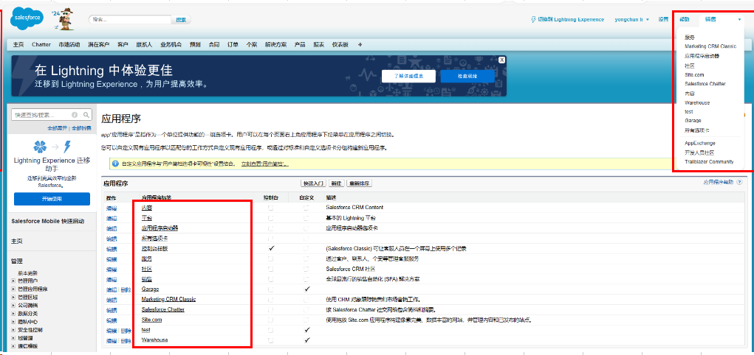
Task: Toggle 控制台 checkbox for 控制台样板 row
Action: [271, 248]
